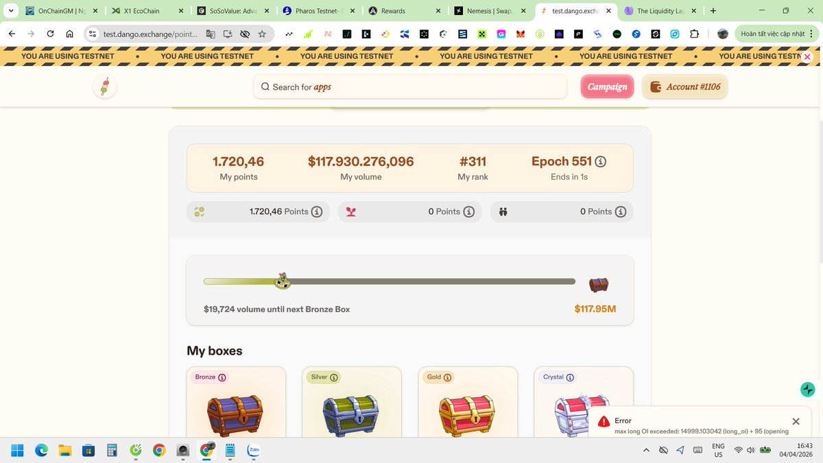This screenshot has width=823, height=463.
Task: Click the address bar URL
Action: coord(150,34)
